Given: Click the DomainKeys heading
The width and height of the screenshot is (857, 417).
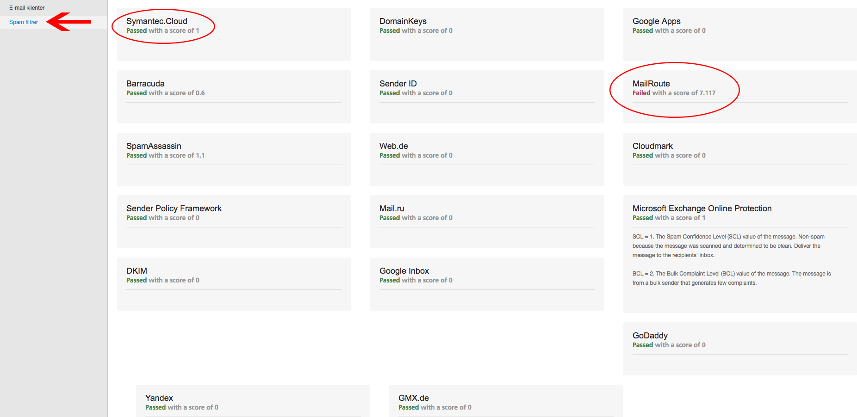Looking at the screenshot, I should [x=403, y=21].
